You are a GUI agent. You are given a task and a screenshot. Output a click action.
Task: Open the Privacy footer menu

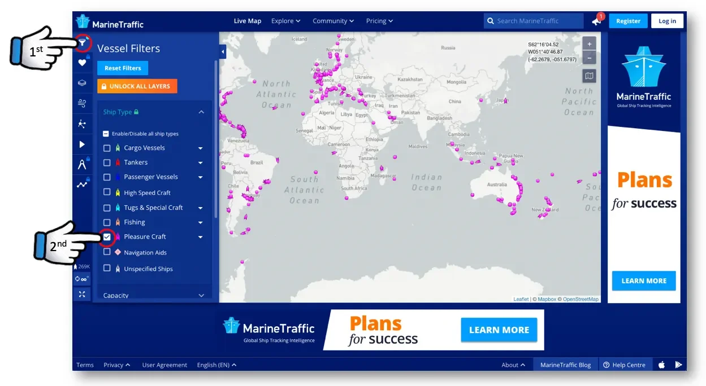(x=117, y=365)
